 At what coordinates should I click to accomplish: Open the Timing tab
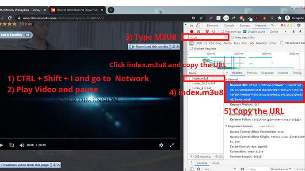(x=297, y=73)
